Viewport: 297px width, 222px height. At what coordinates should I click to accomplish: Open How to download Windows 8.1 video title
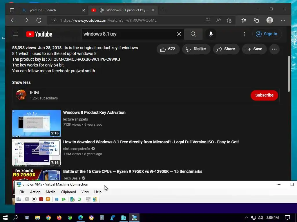(151, 142)
